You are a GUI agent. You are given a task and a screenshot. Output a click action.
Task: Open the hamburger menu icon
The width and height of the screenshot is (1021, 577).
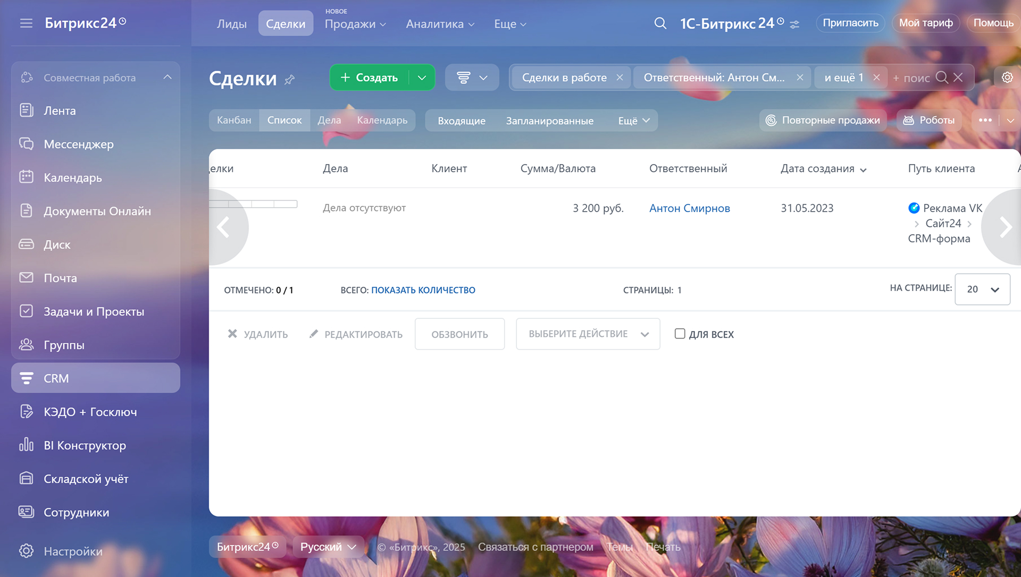[26, 23]
